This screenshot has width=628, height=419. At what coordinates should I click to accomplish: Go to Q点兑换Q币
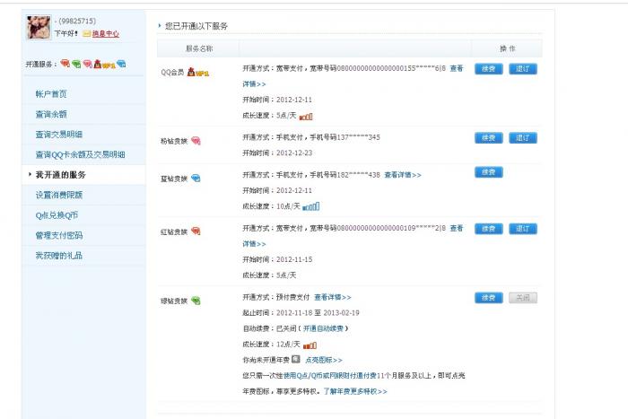(57, 215)
